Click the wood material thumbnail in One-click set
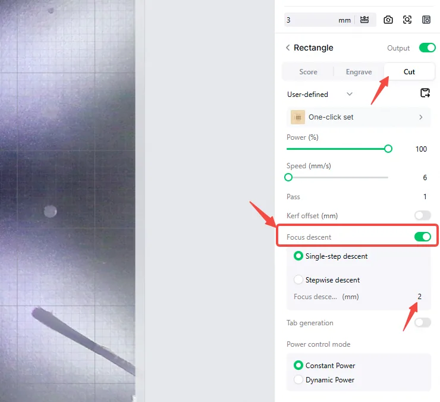 [x=298, y=117]
